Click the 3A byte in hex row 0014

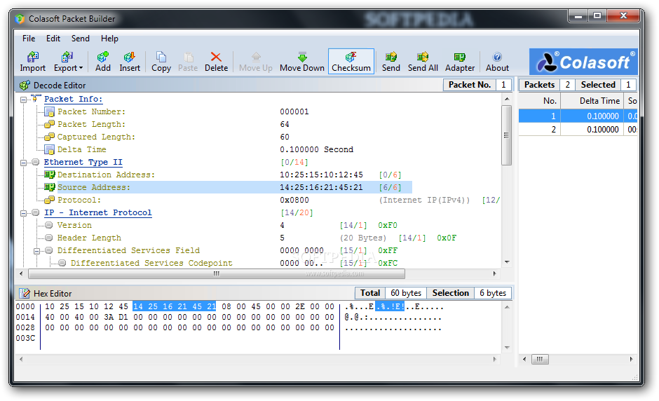109,317
